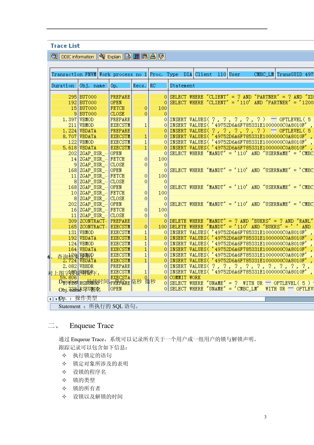Viewport: 314px width, 445px height.
Task: Click the COMMIT WORK statement
Action: coord(185,277)
